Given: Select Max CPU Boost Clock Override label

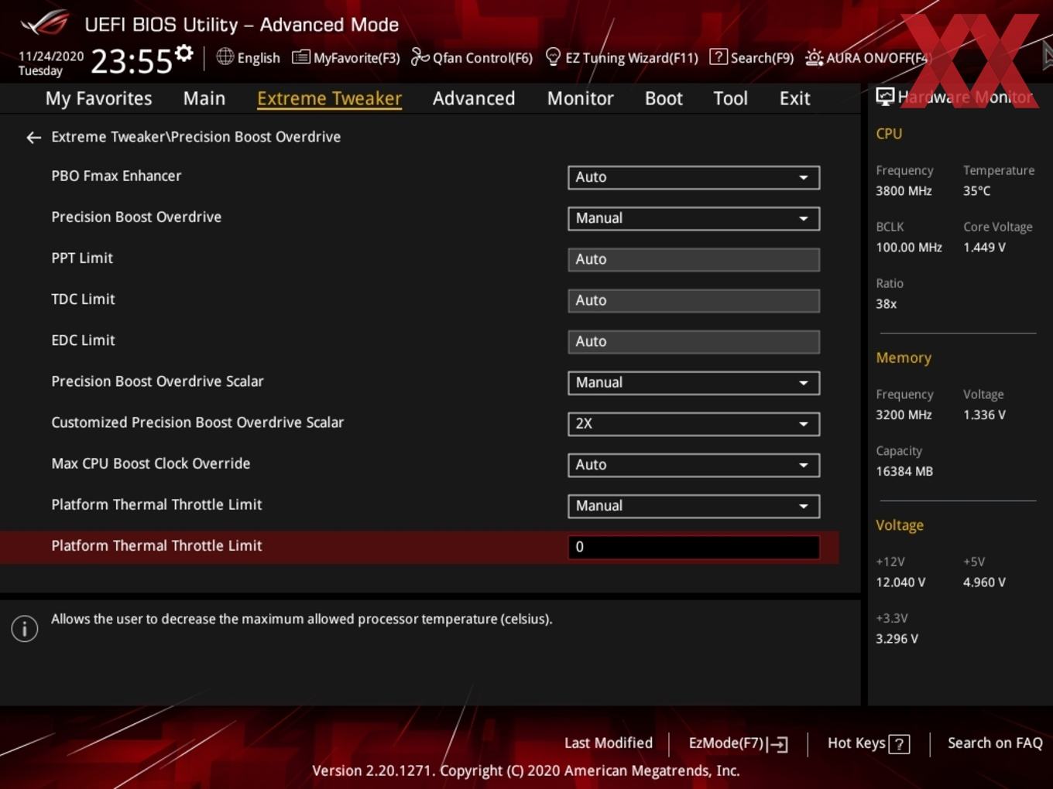Looking at the screenshot, I should (151, 463).
